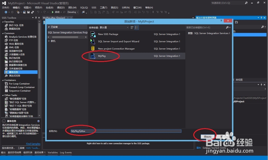Select the XML task in toolbox
Image resolution: width=268 pixels, height=160 pixels.
[14, 48]
